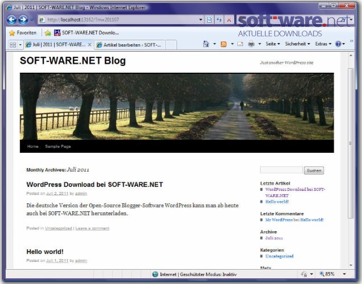This screenshot has width=362, height=284.
Task: Click the 85% zoom level button
Action: 327,274
